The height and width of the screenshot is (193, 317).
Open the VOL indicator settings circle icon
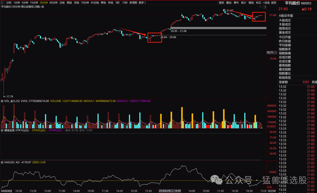(2, 101)
